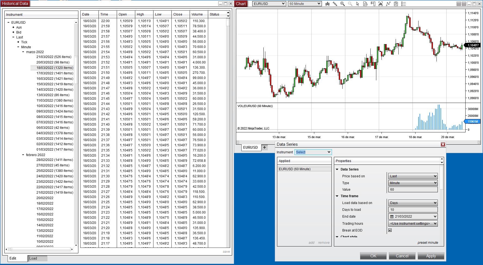Screen dimensions: 483x265
Task: Toggle the Break at EOD checkbox
Action: [x=390, y=230]
